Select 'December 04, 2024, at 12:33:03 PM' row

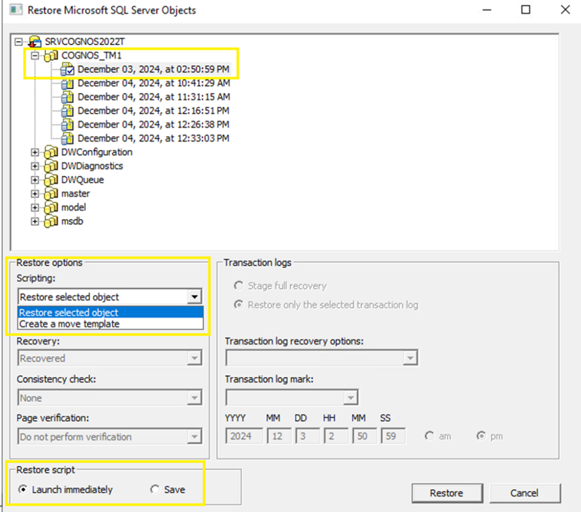(x=153, y=139)
